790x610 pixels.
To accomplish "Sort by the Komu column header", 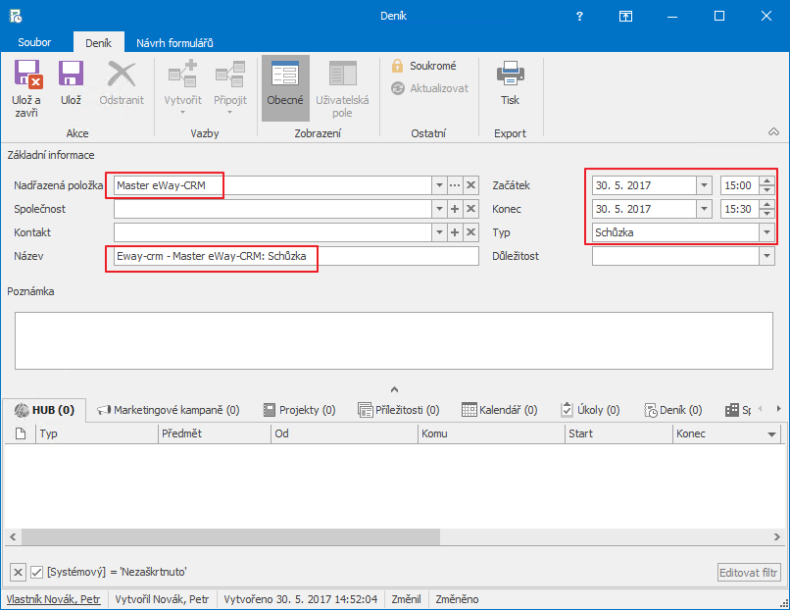I will [492, 433].
